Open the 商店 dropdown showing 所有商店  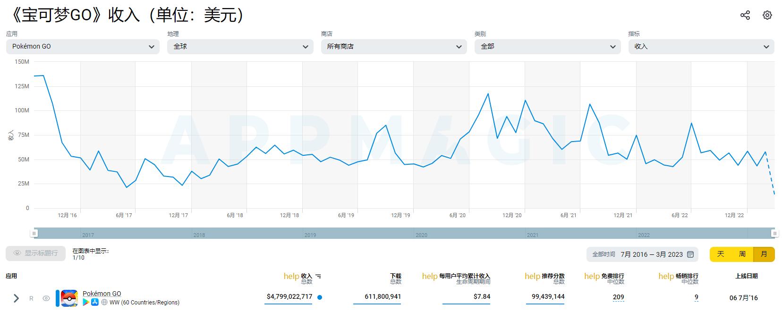point(394,46)
